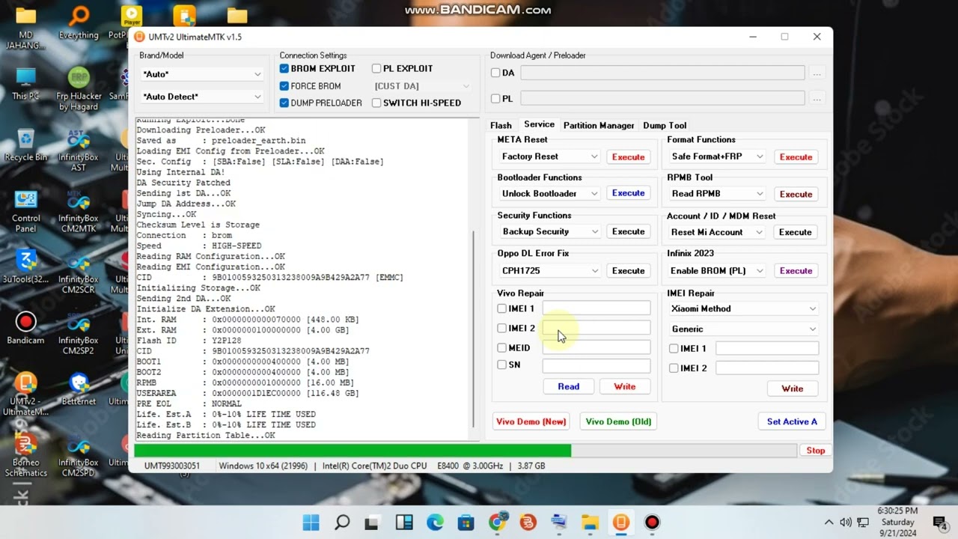The width and height of the screenshot is (958, 539).
Task: Switch to Partition Manager tab
Action: coord(599,125)
